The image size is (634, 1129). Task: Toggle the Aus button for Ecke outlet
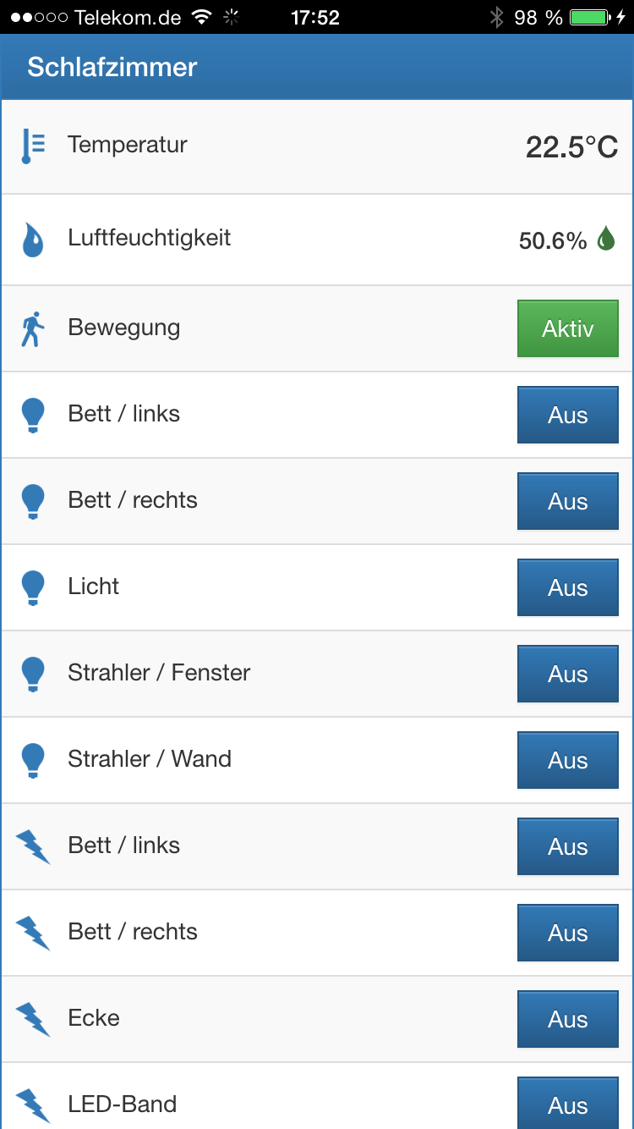567,1019
